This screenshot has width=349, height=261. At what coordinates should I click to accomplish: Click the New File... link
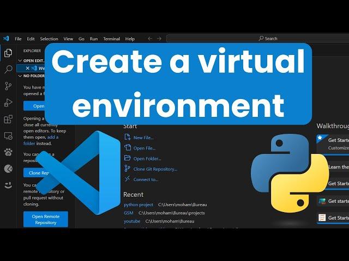click(x=143, y=138)
